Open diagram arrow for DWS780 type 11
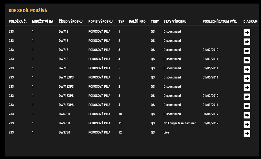The image size is (261, 159). coord(247,124)
